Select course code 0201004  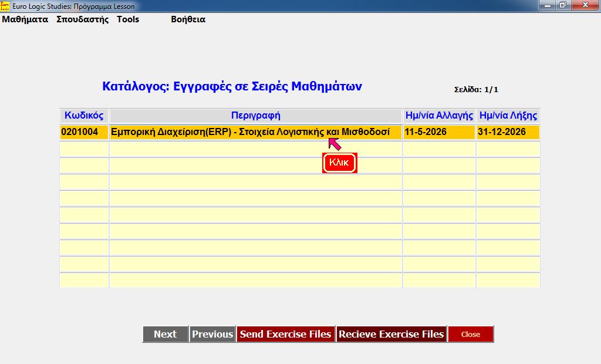[85, 132]
